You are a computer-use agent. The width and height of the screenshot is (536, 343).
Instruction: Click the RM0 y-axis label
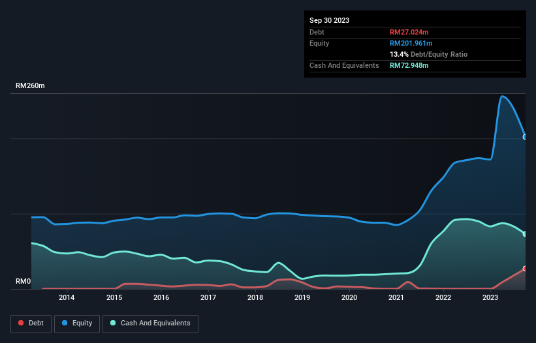24,282
